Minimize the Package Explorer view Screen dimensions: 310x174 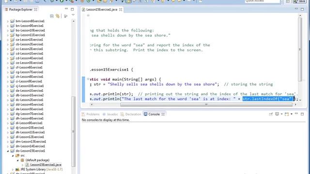[x=66, y=9]
